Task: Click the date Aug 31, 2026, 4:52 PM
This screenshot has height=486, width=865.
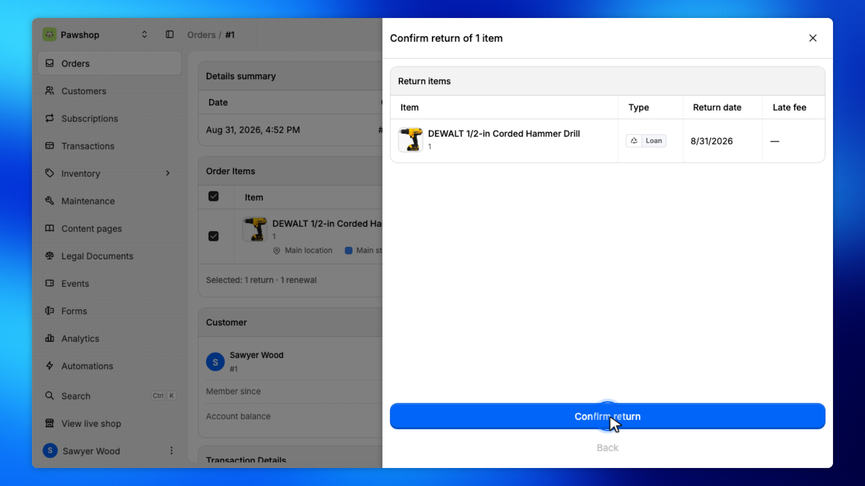Action: coord(253,130)
